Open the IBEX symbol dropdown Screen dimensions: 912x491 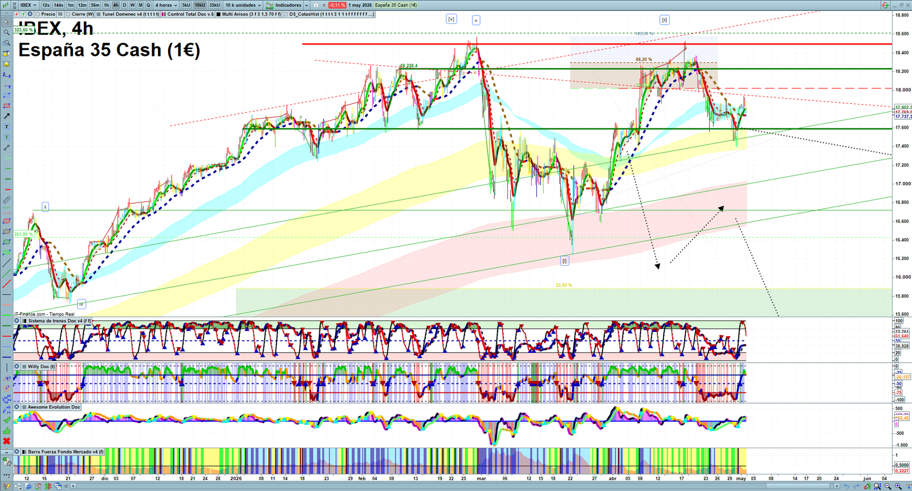click(x=28, y=5)
